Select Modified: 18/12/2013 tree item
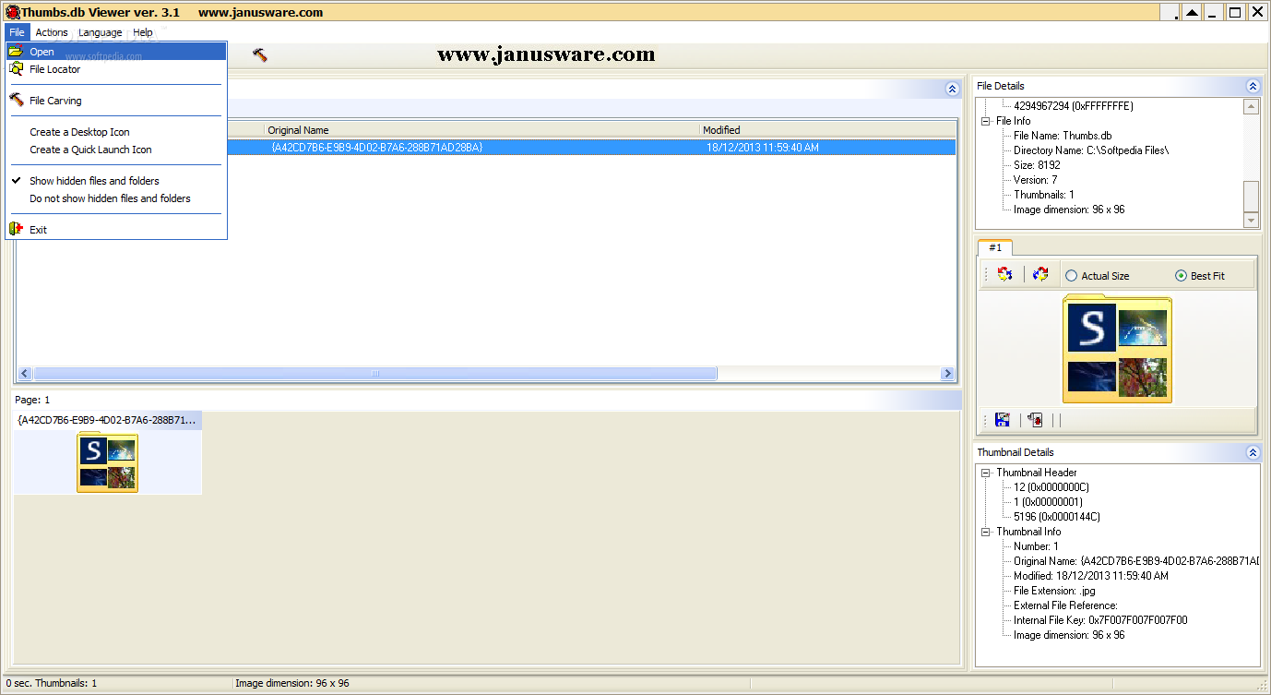 [x=1091, y=576]
